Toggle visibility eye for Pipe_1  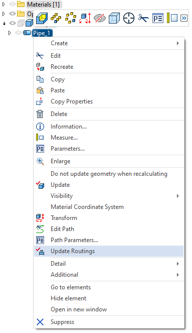(x=19, y=33)
